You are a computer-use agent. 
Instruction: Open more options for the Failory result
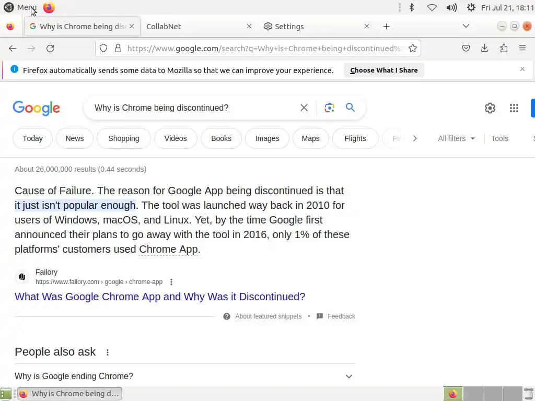pyautogui.click(x=171, y=282)
